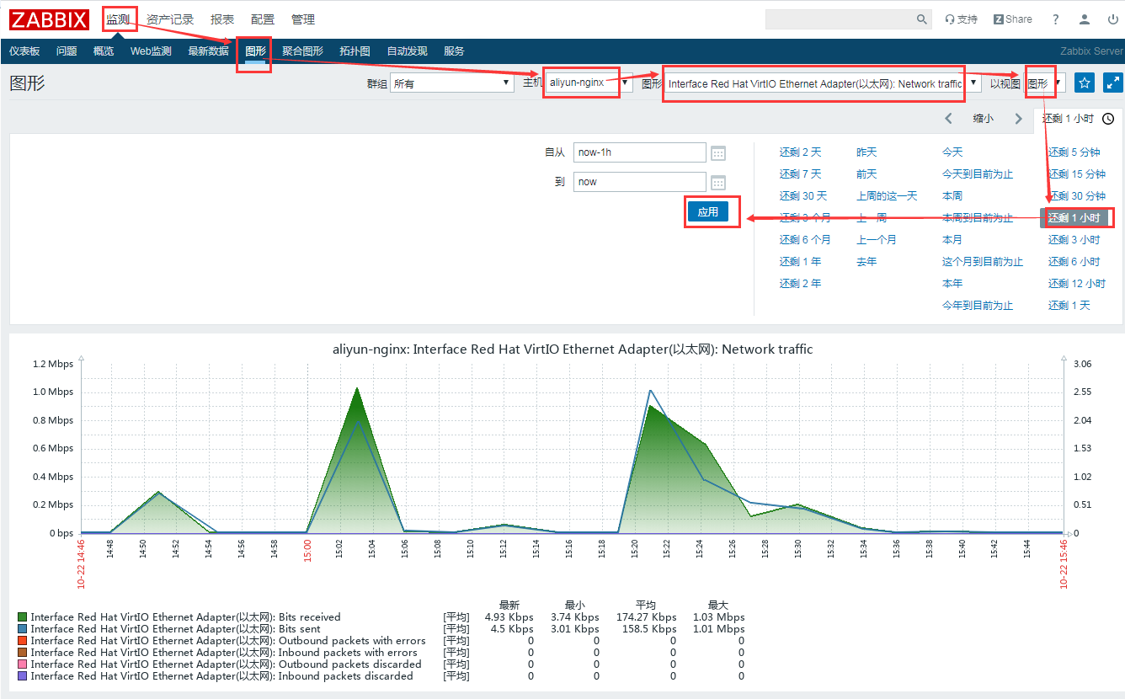The image size is (1125, 699).
Task: Select 还剩 5 分钟 range
Action: [1074, 152]
